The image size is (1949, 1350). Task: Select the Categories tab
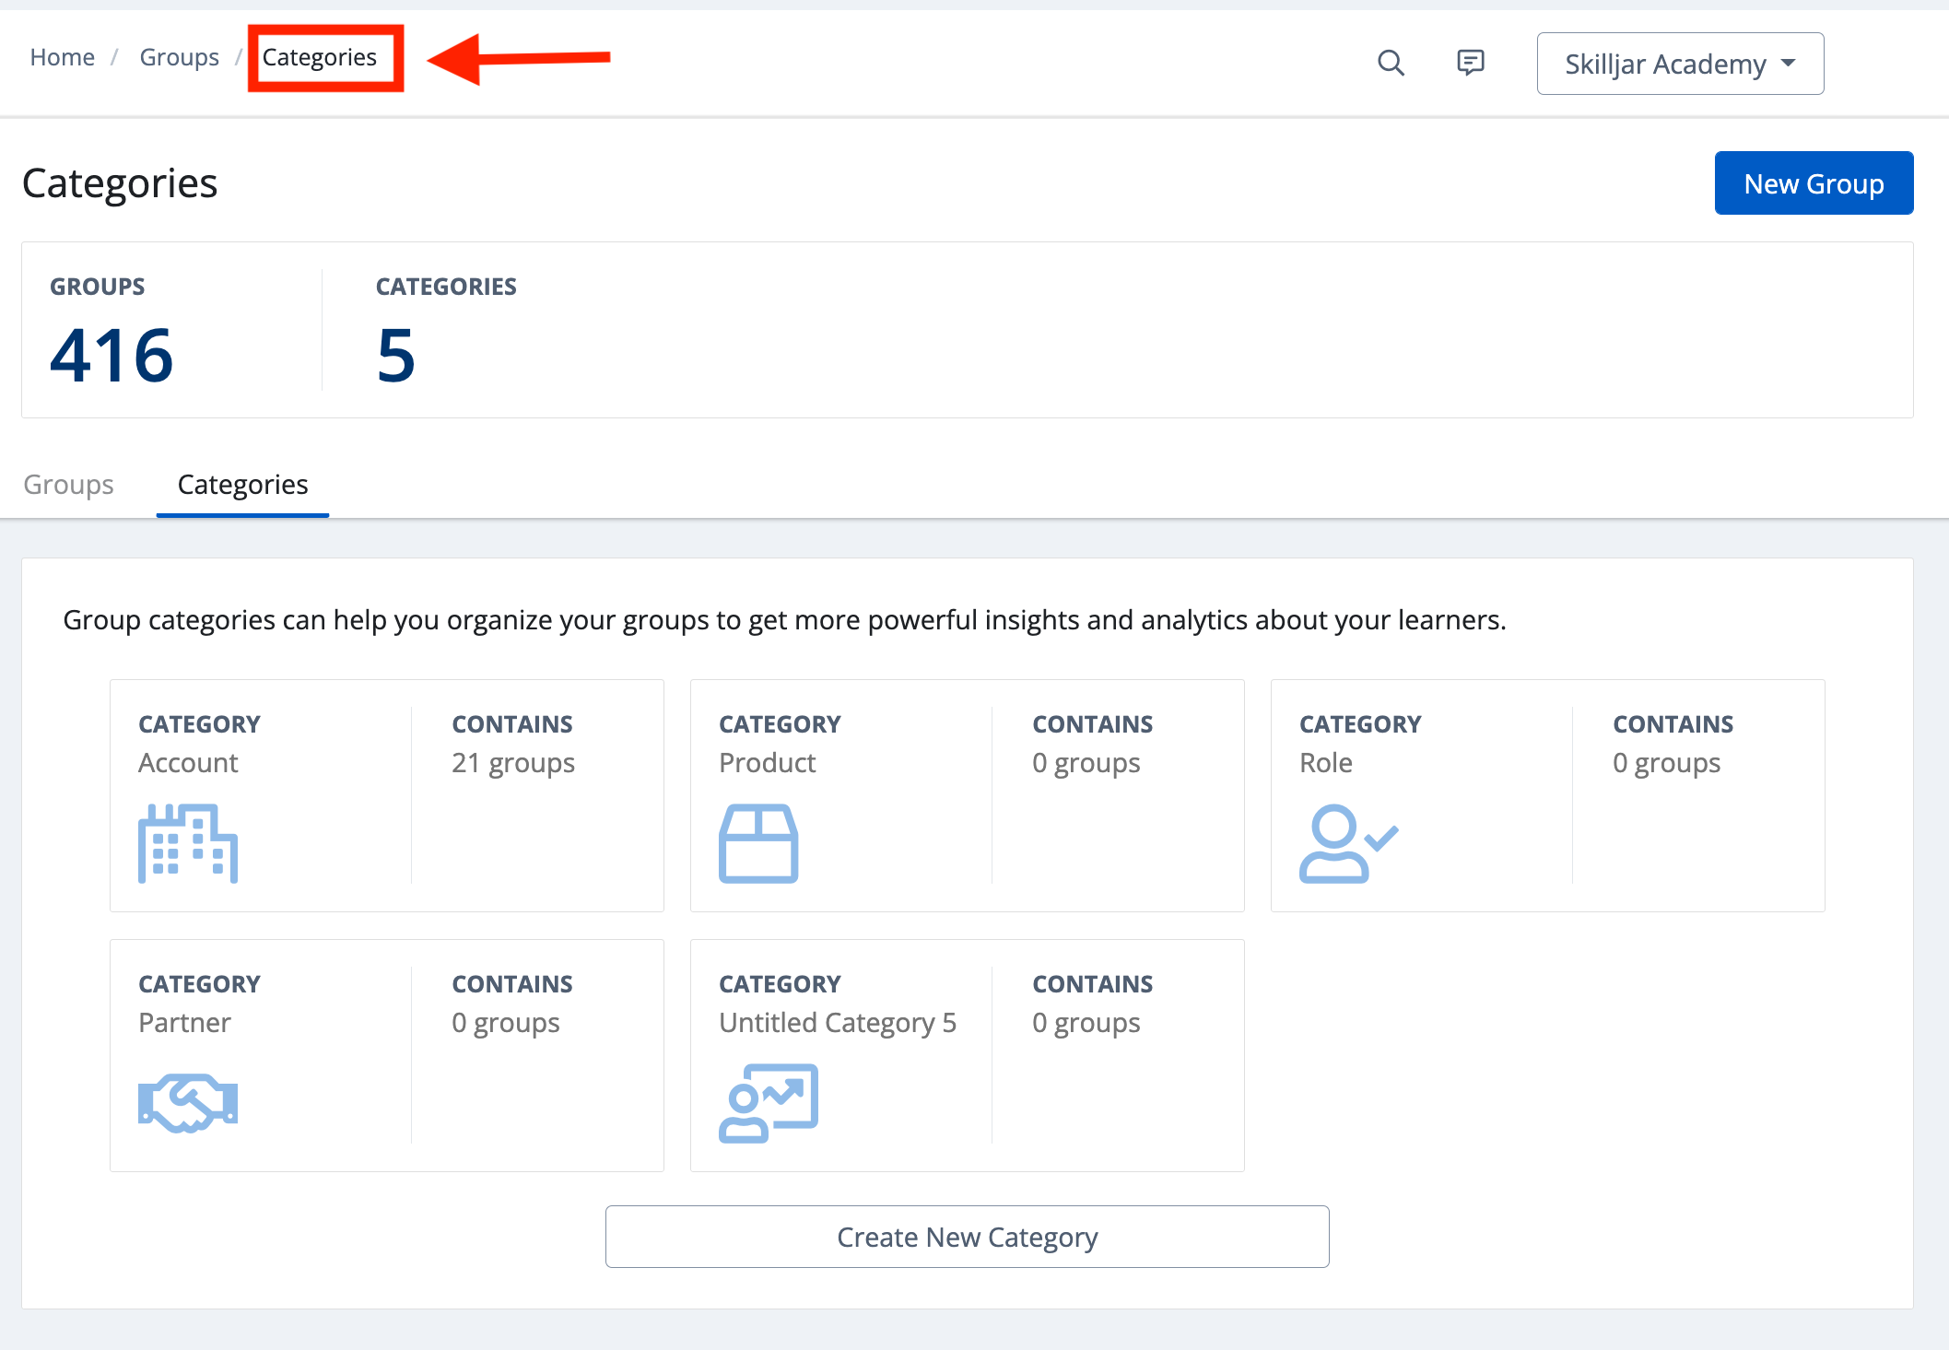pos(242,485)
